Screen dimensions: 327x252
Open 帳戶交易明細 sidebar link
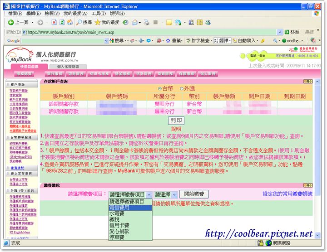[18, 100]
